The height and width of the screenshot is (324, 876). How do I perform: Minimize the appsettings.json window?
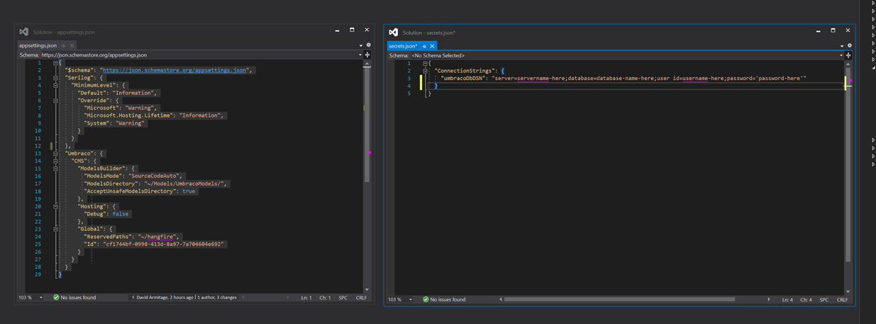click(337, 30)
